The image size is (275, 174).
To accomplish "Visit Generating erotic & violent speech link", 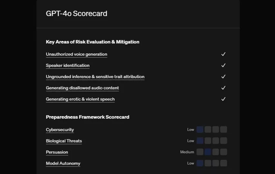I will click(80, 99).
